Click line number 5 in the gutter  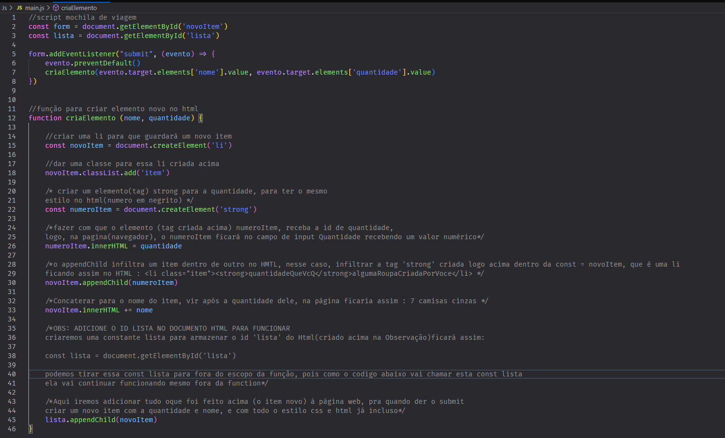tap(14, 54)
